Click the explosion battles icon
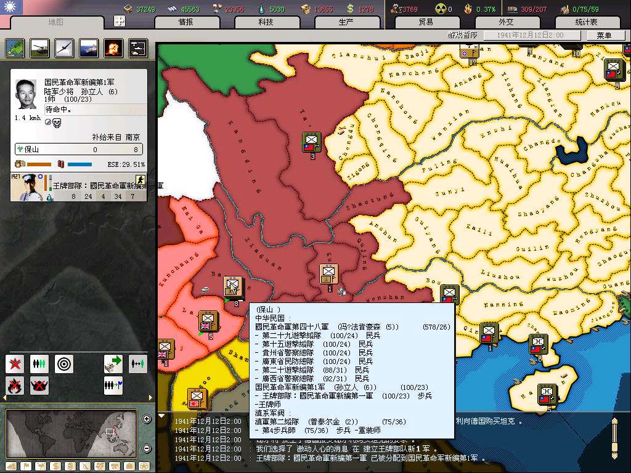 coord(113,48)
